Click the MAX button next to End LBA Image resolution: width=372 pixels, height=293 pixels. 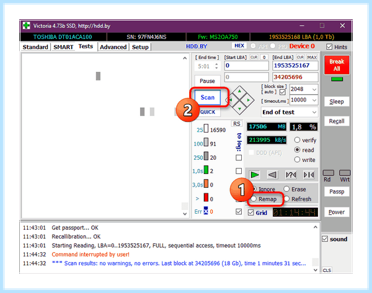[x=312, y=57]
